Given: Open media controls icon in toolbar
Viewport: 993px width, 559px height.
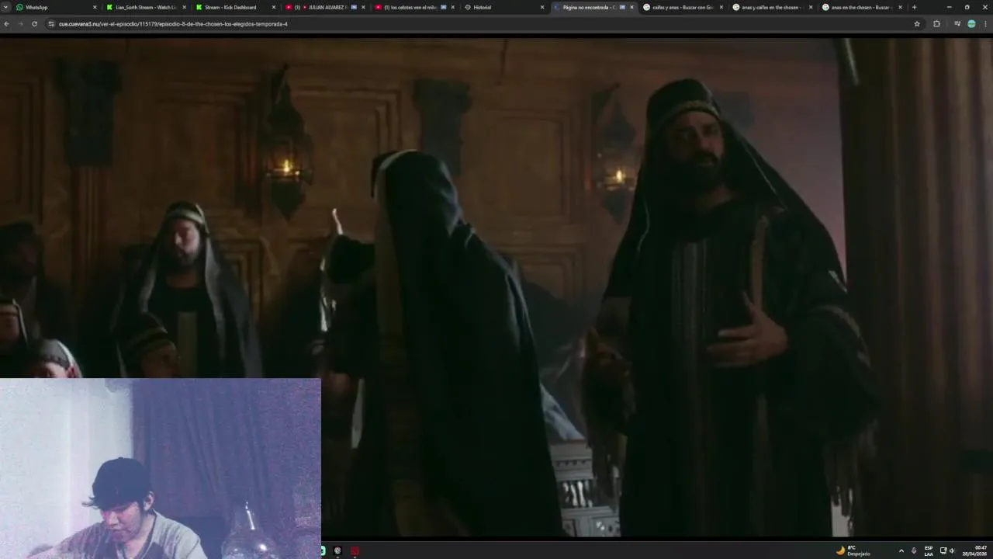Looking at the screenshot, I should (x=957, y=24).
